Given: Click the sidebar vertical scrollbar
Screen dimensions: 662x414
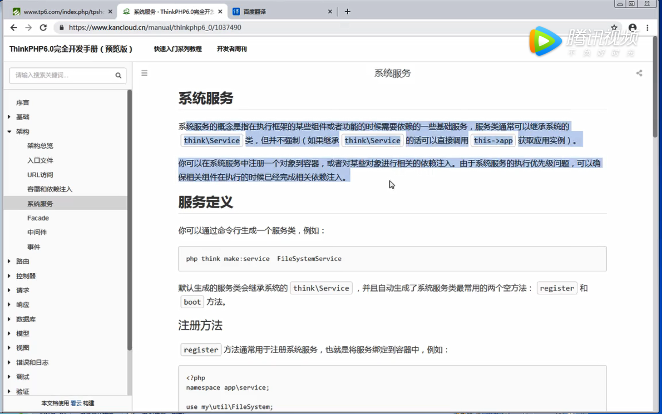Looking at the screenshot, I should (129, 220).
